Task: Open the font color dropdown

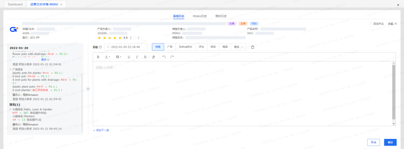Action: [x=107, y=57]
